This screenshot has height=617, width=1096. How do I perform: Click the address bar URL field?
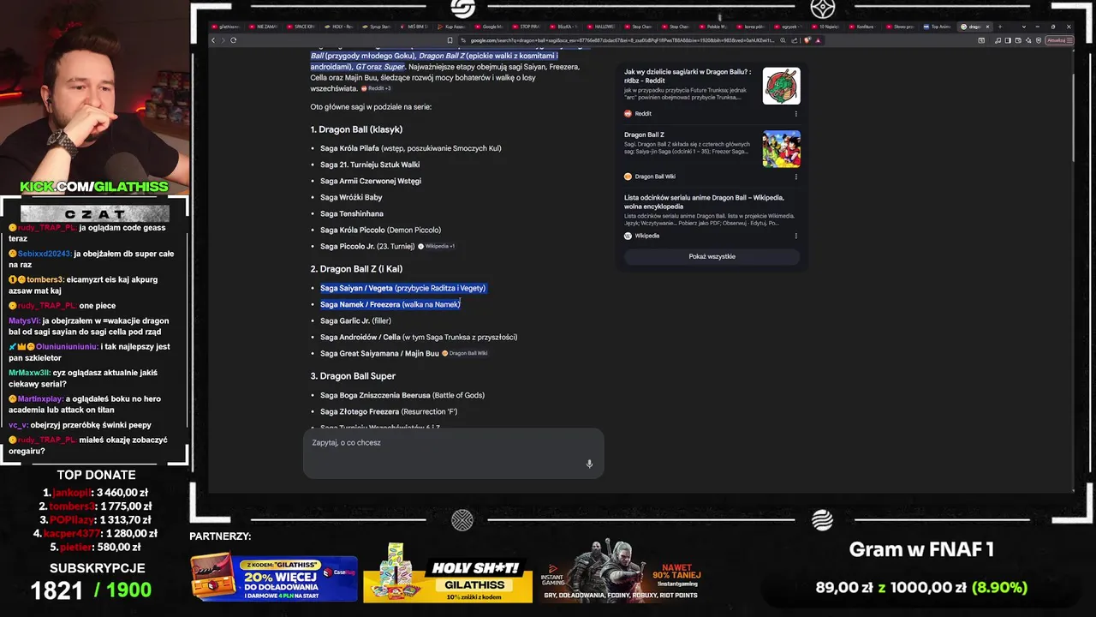point(621,40)
